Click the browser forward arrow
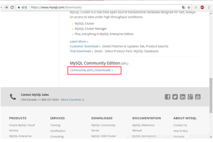 pos(6,7)
